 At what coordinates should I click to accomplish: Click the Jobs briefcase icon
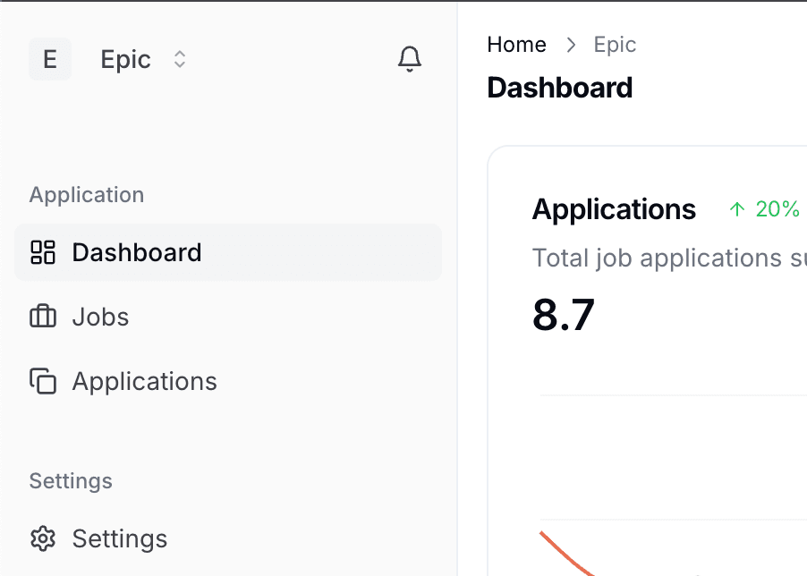point(43,317)
